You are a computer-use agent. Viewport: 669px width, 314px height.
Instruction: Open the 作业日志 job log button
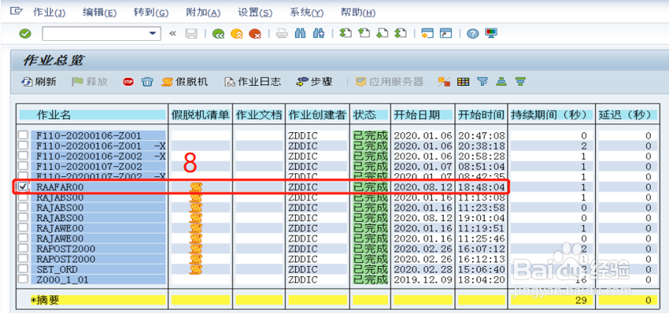pyautogui.click(x=253, y=82)
